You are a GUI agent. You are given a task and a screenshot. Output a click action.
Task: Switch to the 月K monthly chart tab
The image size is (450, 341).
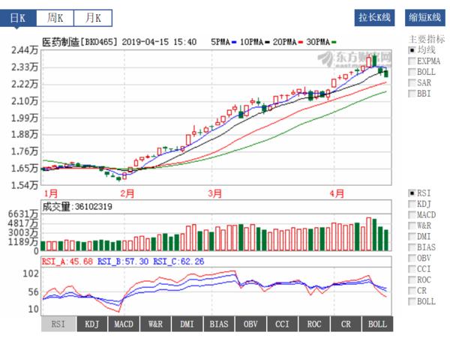coord(93,18)
